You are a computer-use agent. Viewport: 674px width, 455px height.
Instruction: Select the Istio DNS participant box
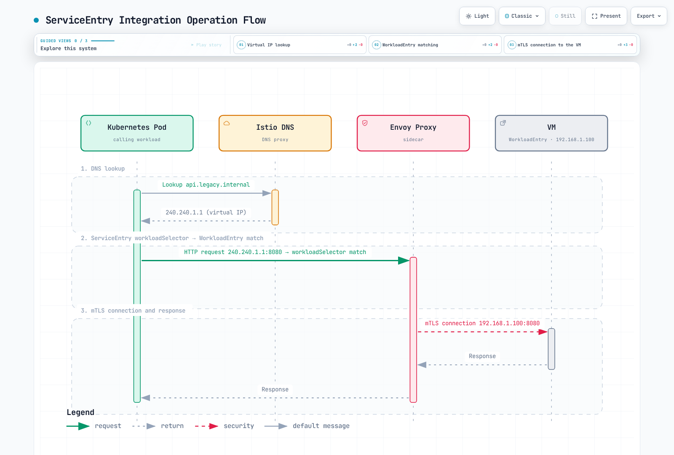[275, 133]
